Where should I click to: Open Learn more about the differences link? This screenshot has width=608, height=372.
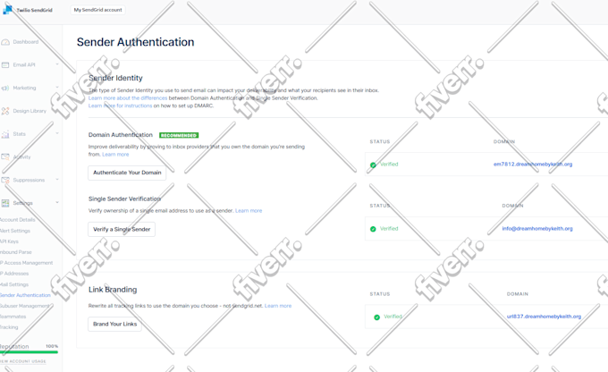[128, 98]
